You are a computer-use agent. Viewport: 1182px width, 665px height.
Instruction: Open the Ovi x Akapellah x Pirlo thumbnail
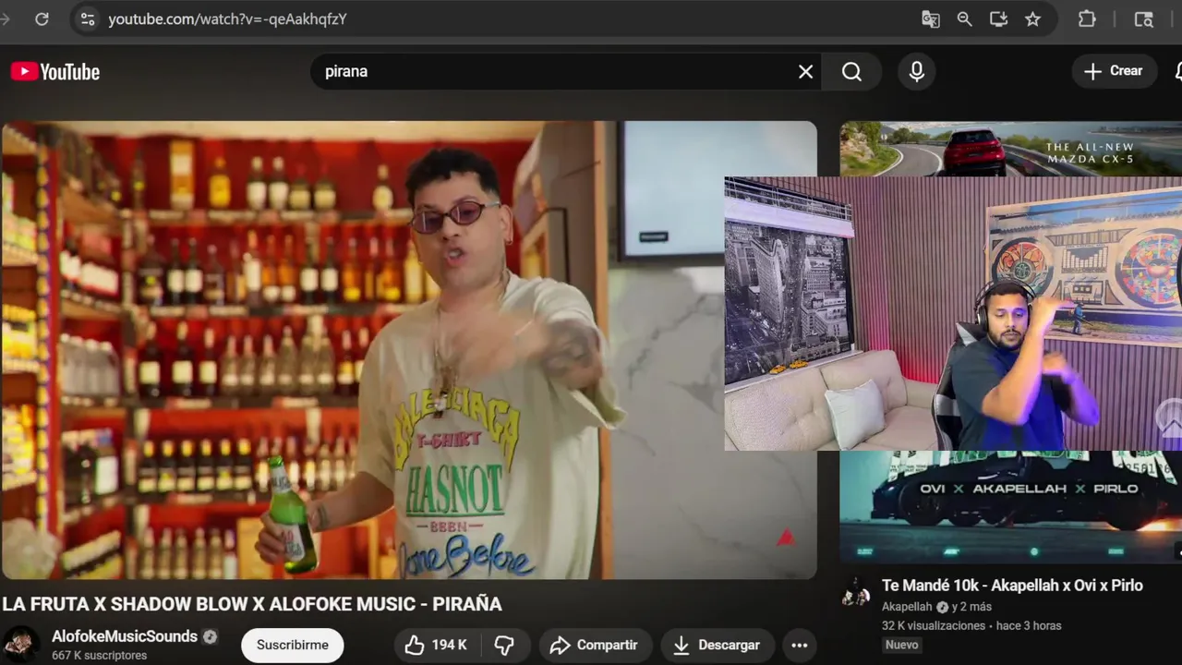click(x=1011, y=507)
